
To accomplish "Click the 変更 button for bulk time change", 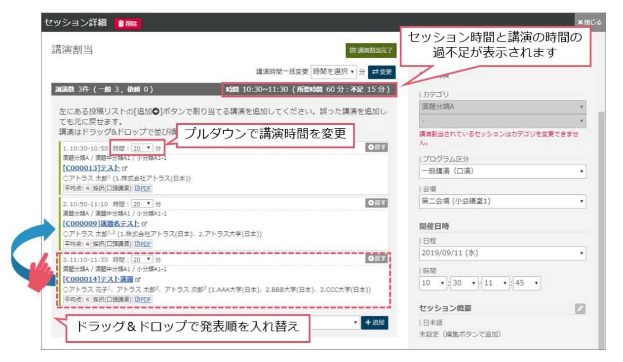I will tap(382, 72).
